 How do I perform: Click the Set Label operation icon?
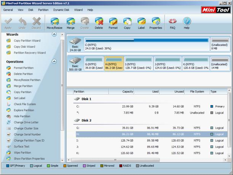coord(9,98)
